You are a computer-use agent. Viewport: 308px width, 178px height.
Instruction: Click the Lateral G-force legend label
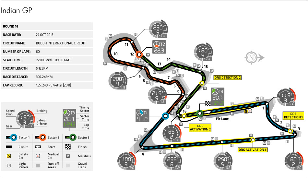coord(41,122)
